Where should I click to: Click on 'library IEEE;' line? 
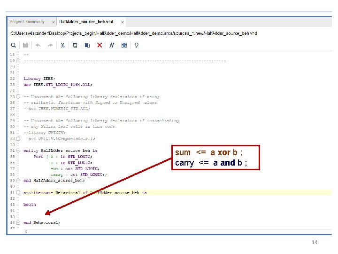(39, 79)
